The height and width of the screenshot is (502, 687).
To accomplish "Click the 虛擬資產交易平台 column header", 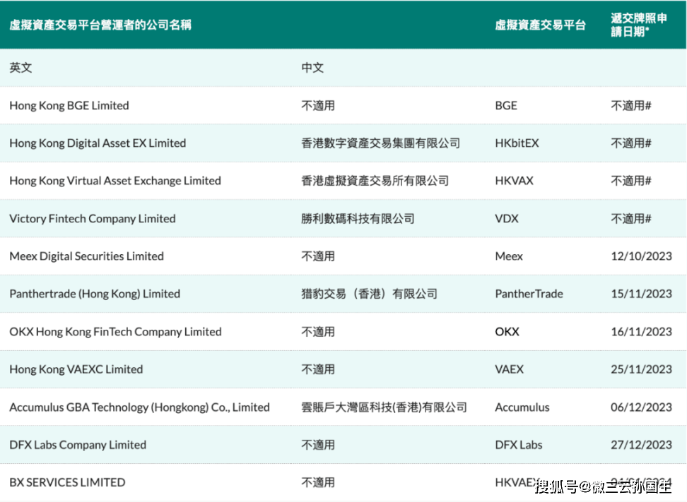I will [x=541, y=25].
